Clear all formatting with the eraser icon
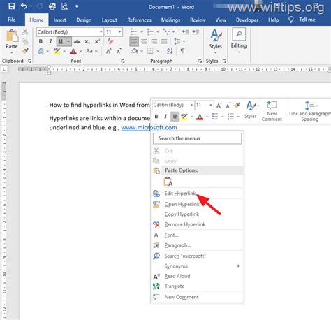This screenshot has width=331, height=320. pyautogui.click(x=110, y=41)
